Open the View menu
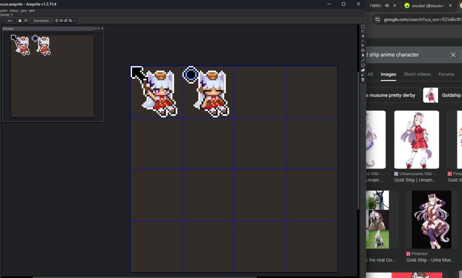This screenshot has width=462, height=278. point(23,11)
